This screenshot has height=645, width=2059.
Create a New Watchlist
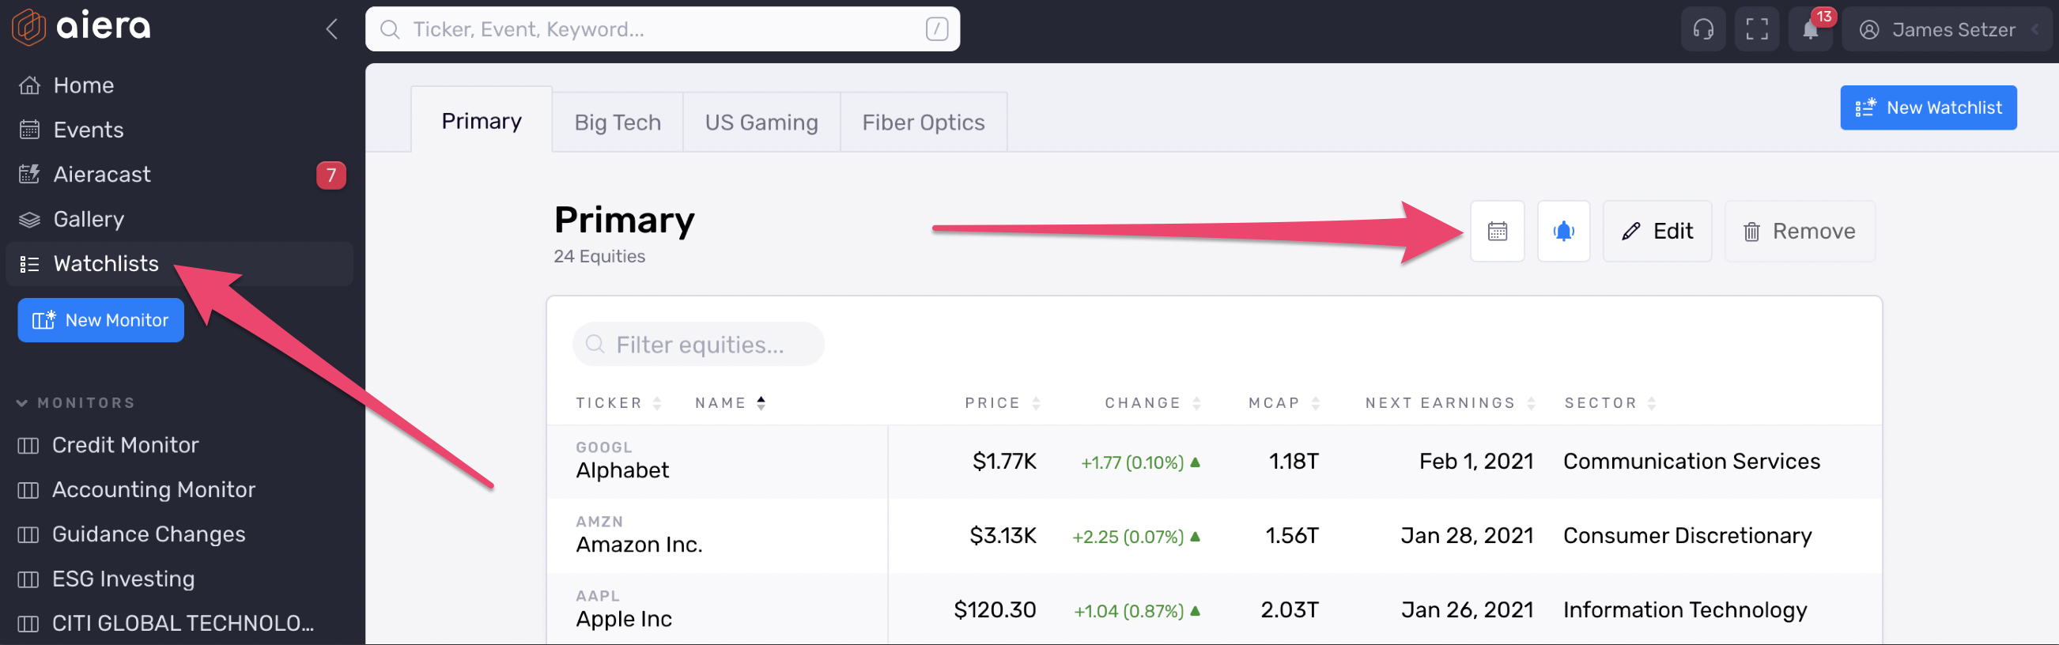1927,108
